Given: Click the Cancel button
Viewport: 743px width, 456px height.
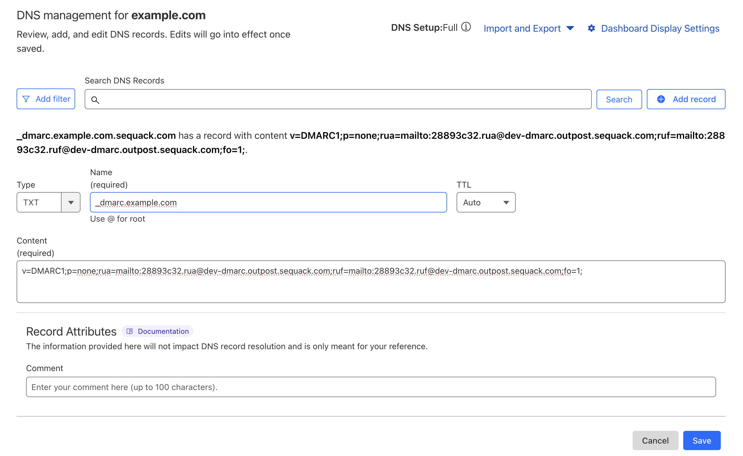Looking at the screenshot, I should (655, 440).
